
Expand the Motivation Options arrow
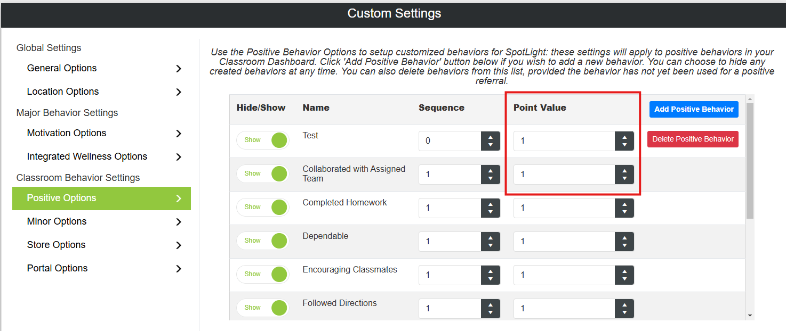(179, 134)
